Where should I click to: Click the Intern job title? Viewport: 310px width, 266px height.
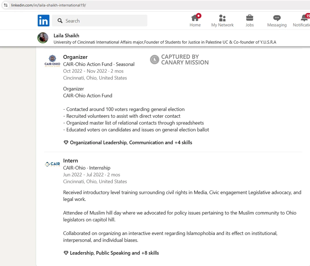71,161
